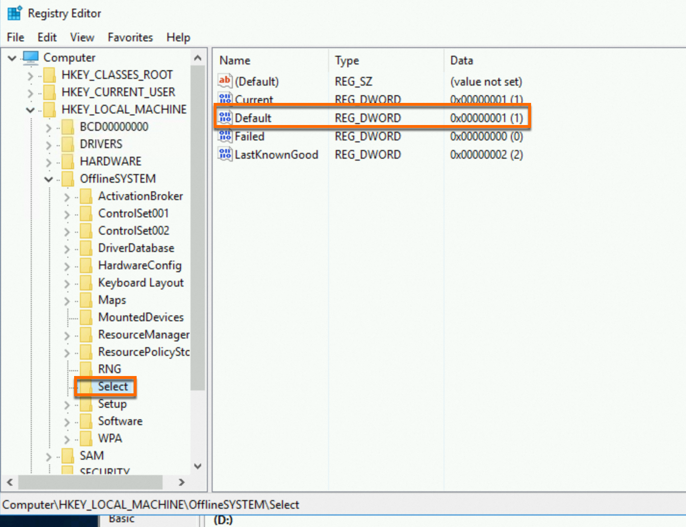The height and width of the screenshot is (527, 686).
Task: Select the Setup key label
Action: pyautogui.click(x=112, y=404)
